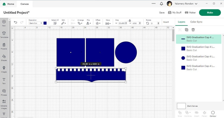Open notifications bell
Viewport: 224px width, 118px height.
[x=161, y=4]
